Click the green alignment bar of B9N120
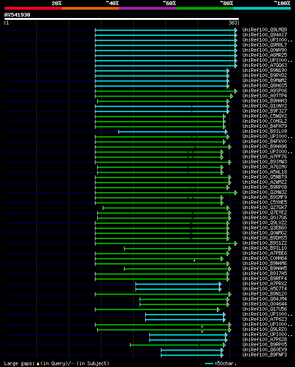 tap(162, 295)
